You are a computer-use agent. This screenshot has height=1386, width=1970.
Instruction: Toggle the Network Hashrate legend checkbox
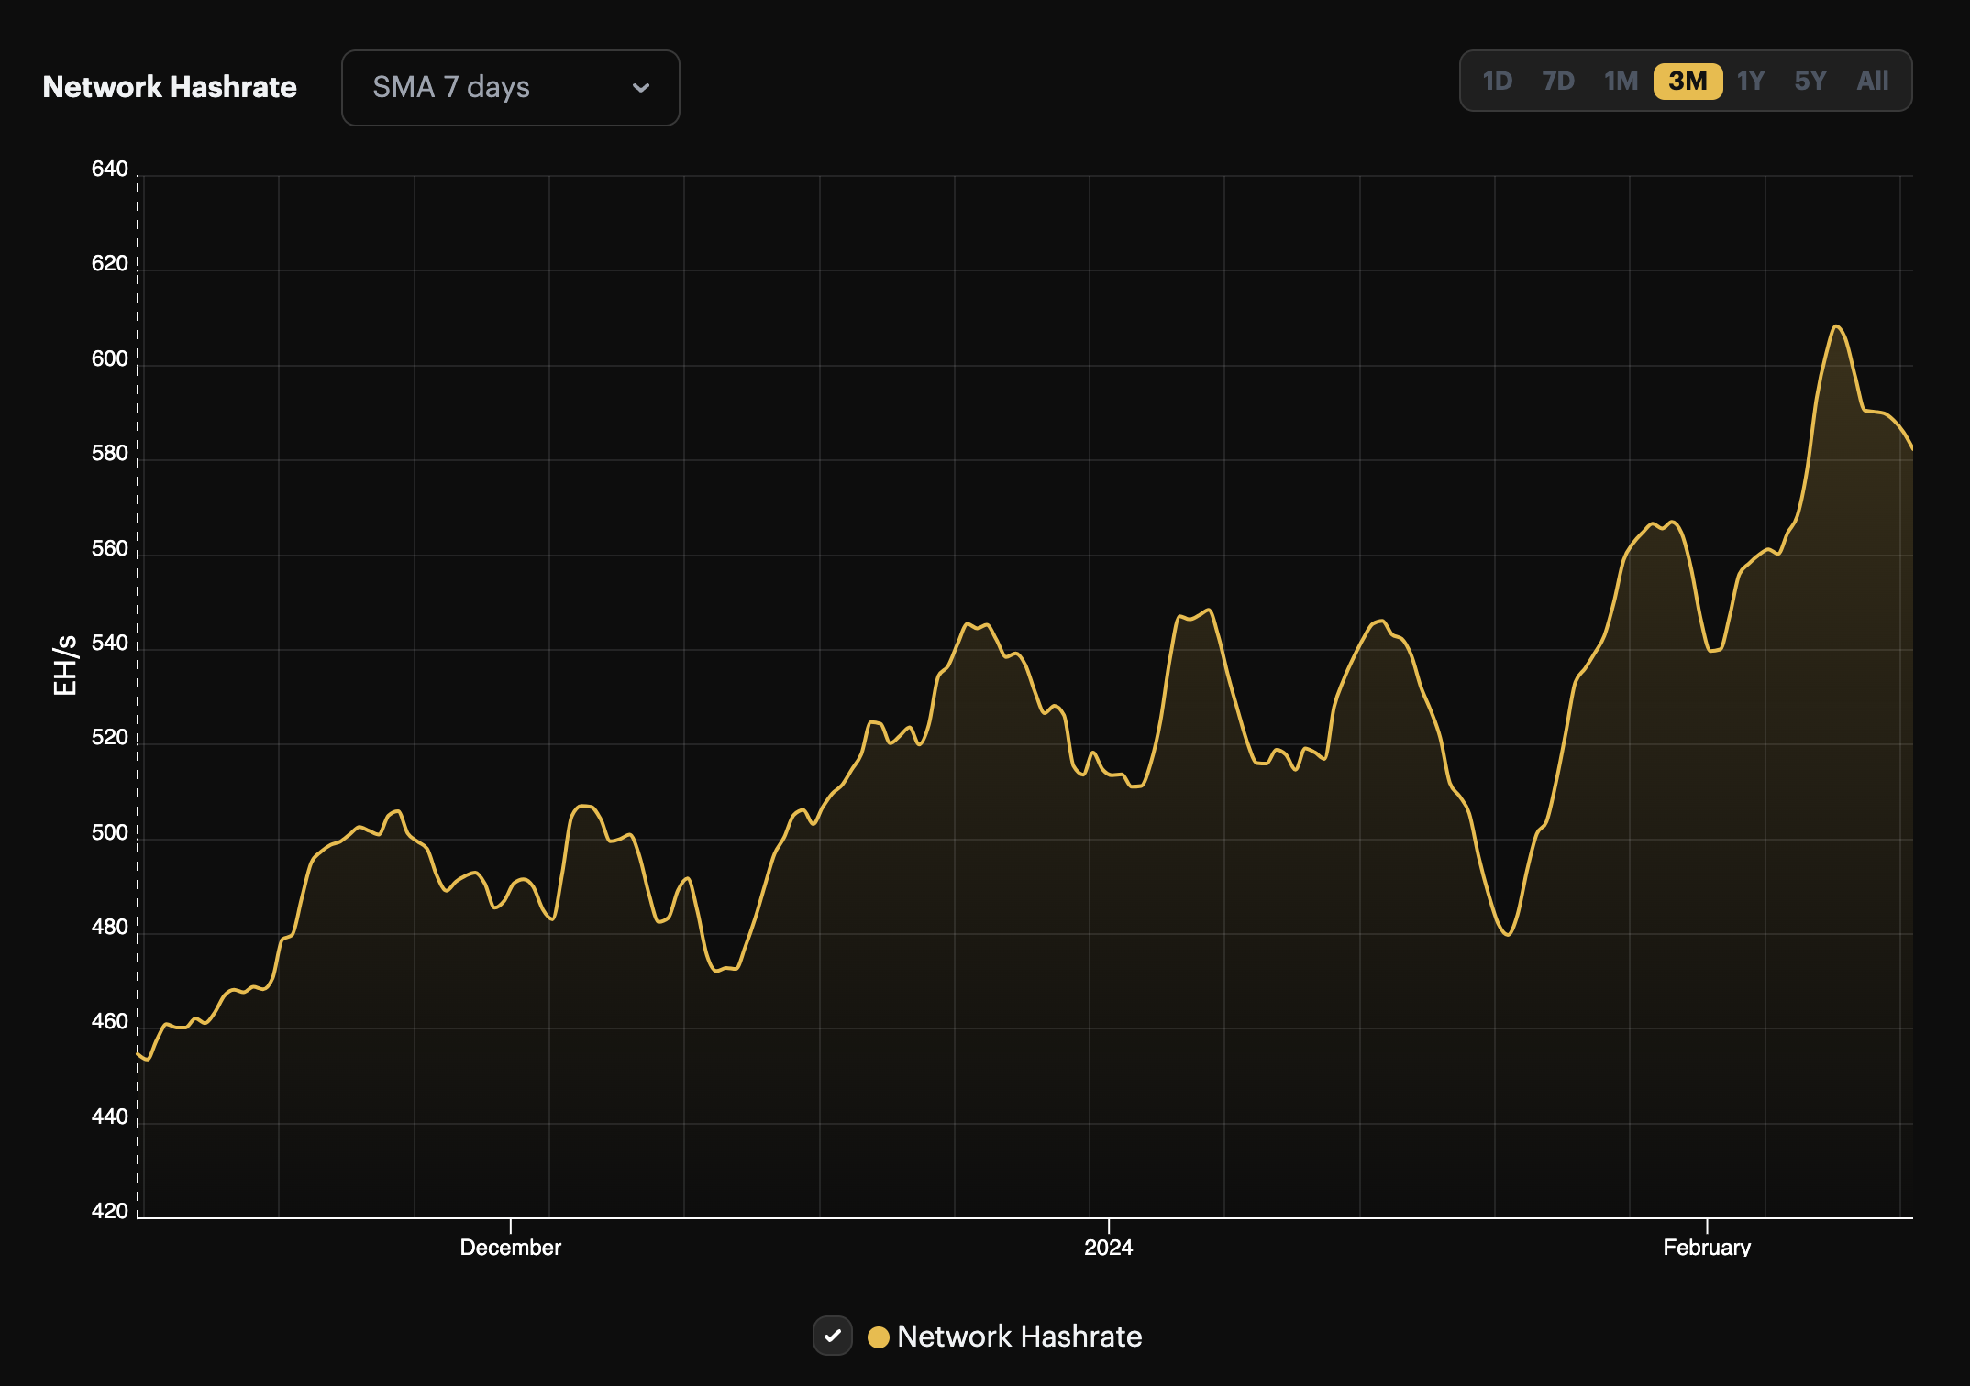(x=833, y=1336)
